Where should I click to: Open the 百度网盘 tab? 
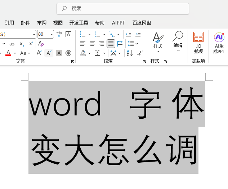(142, 23)
